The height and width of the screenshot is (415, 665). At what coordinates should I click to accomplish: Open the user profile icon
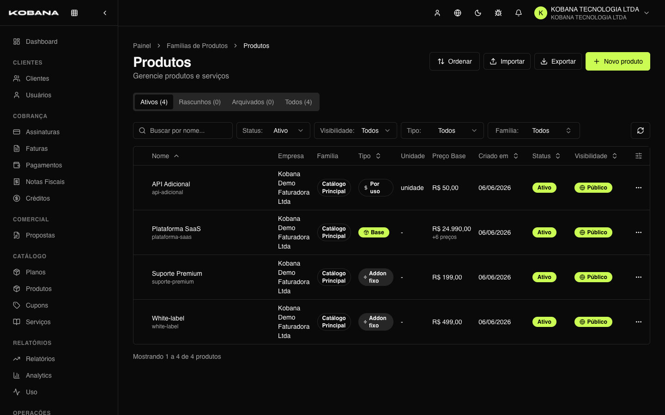click(437, 13)
